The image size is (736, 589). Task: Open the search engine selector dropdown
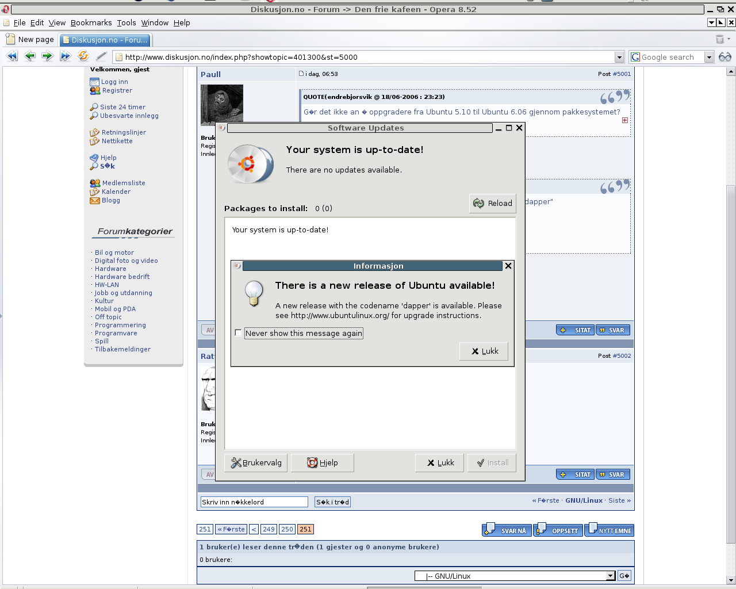coord(709,57)
